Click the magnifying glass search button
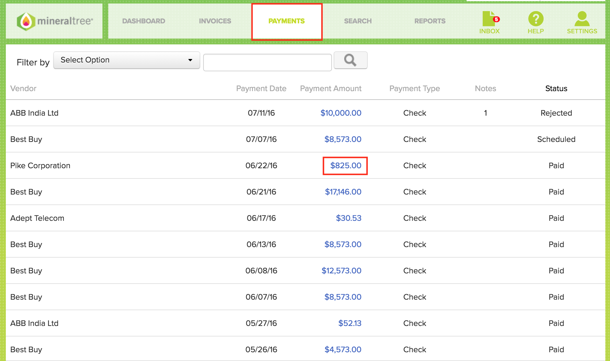Screen dimensions: 610x361 coord(350,60)
